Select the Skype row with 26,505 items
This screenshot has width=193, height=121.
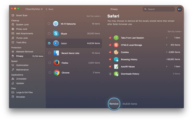point(74,33)
